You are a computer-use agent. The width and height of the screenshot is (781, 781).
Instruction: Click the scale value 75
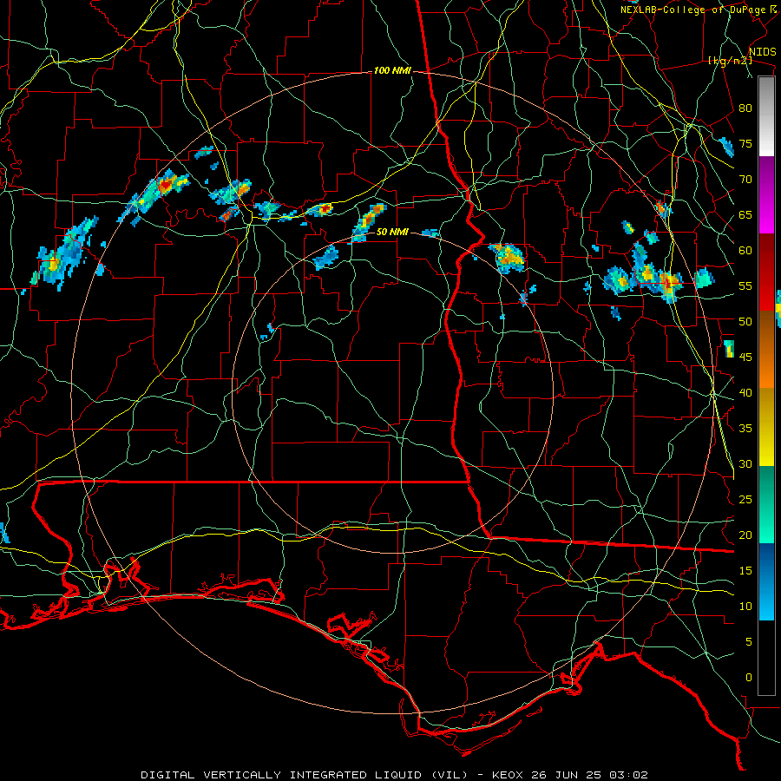745,143
